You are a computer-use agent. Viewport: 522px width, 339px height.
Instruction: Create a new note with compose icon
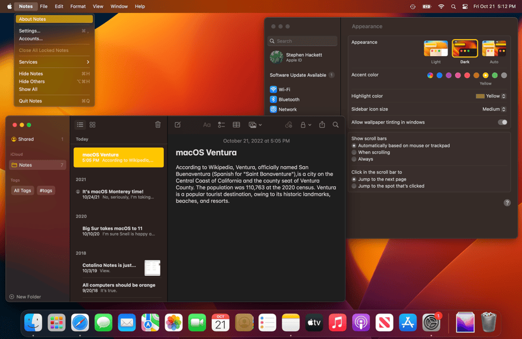(x=178, y=125)
